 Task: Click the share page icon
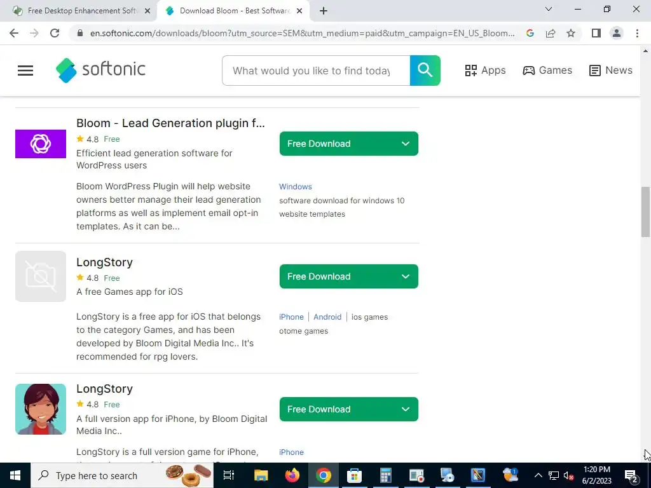pyautogui.click(x=551, y=33)
